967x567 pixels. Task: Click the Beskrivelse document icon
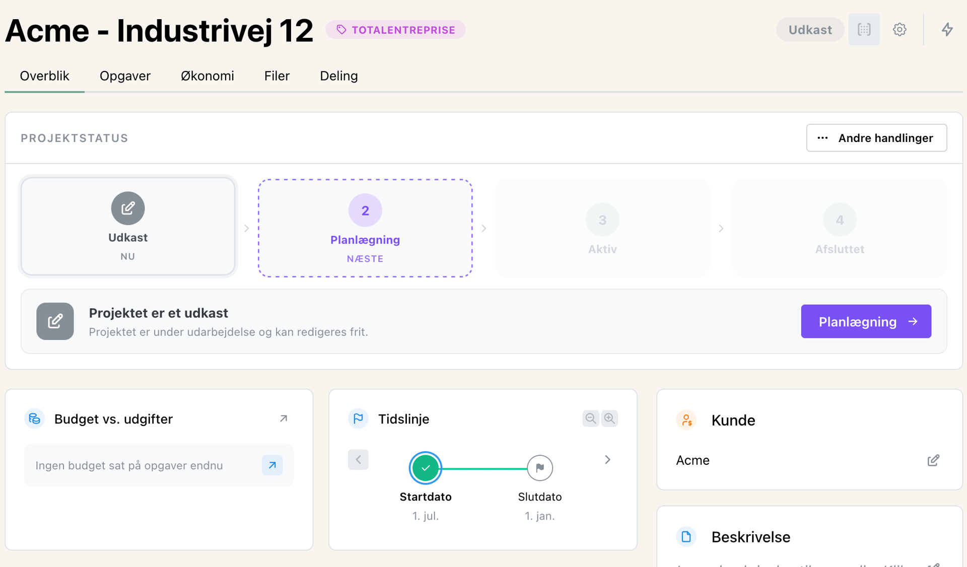point(686,537)
